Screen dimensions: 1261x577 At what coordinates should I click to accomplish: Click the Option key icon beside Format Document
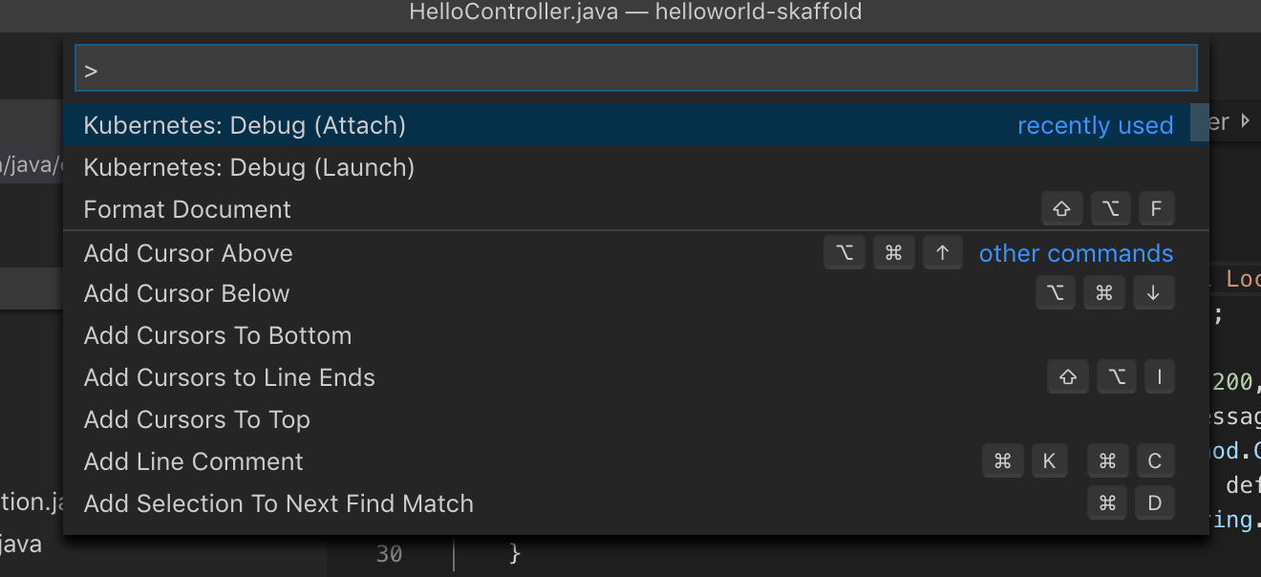coord(1110,208)
